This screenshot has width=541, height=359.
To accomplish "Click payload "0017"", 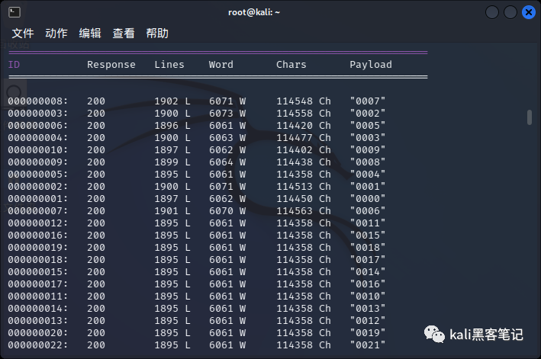I will (x=368, y=259).
